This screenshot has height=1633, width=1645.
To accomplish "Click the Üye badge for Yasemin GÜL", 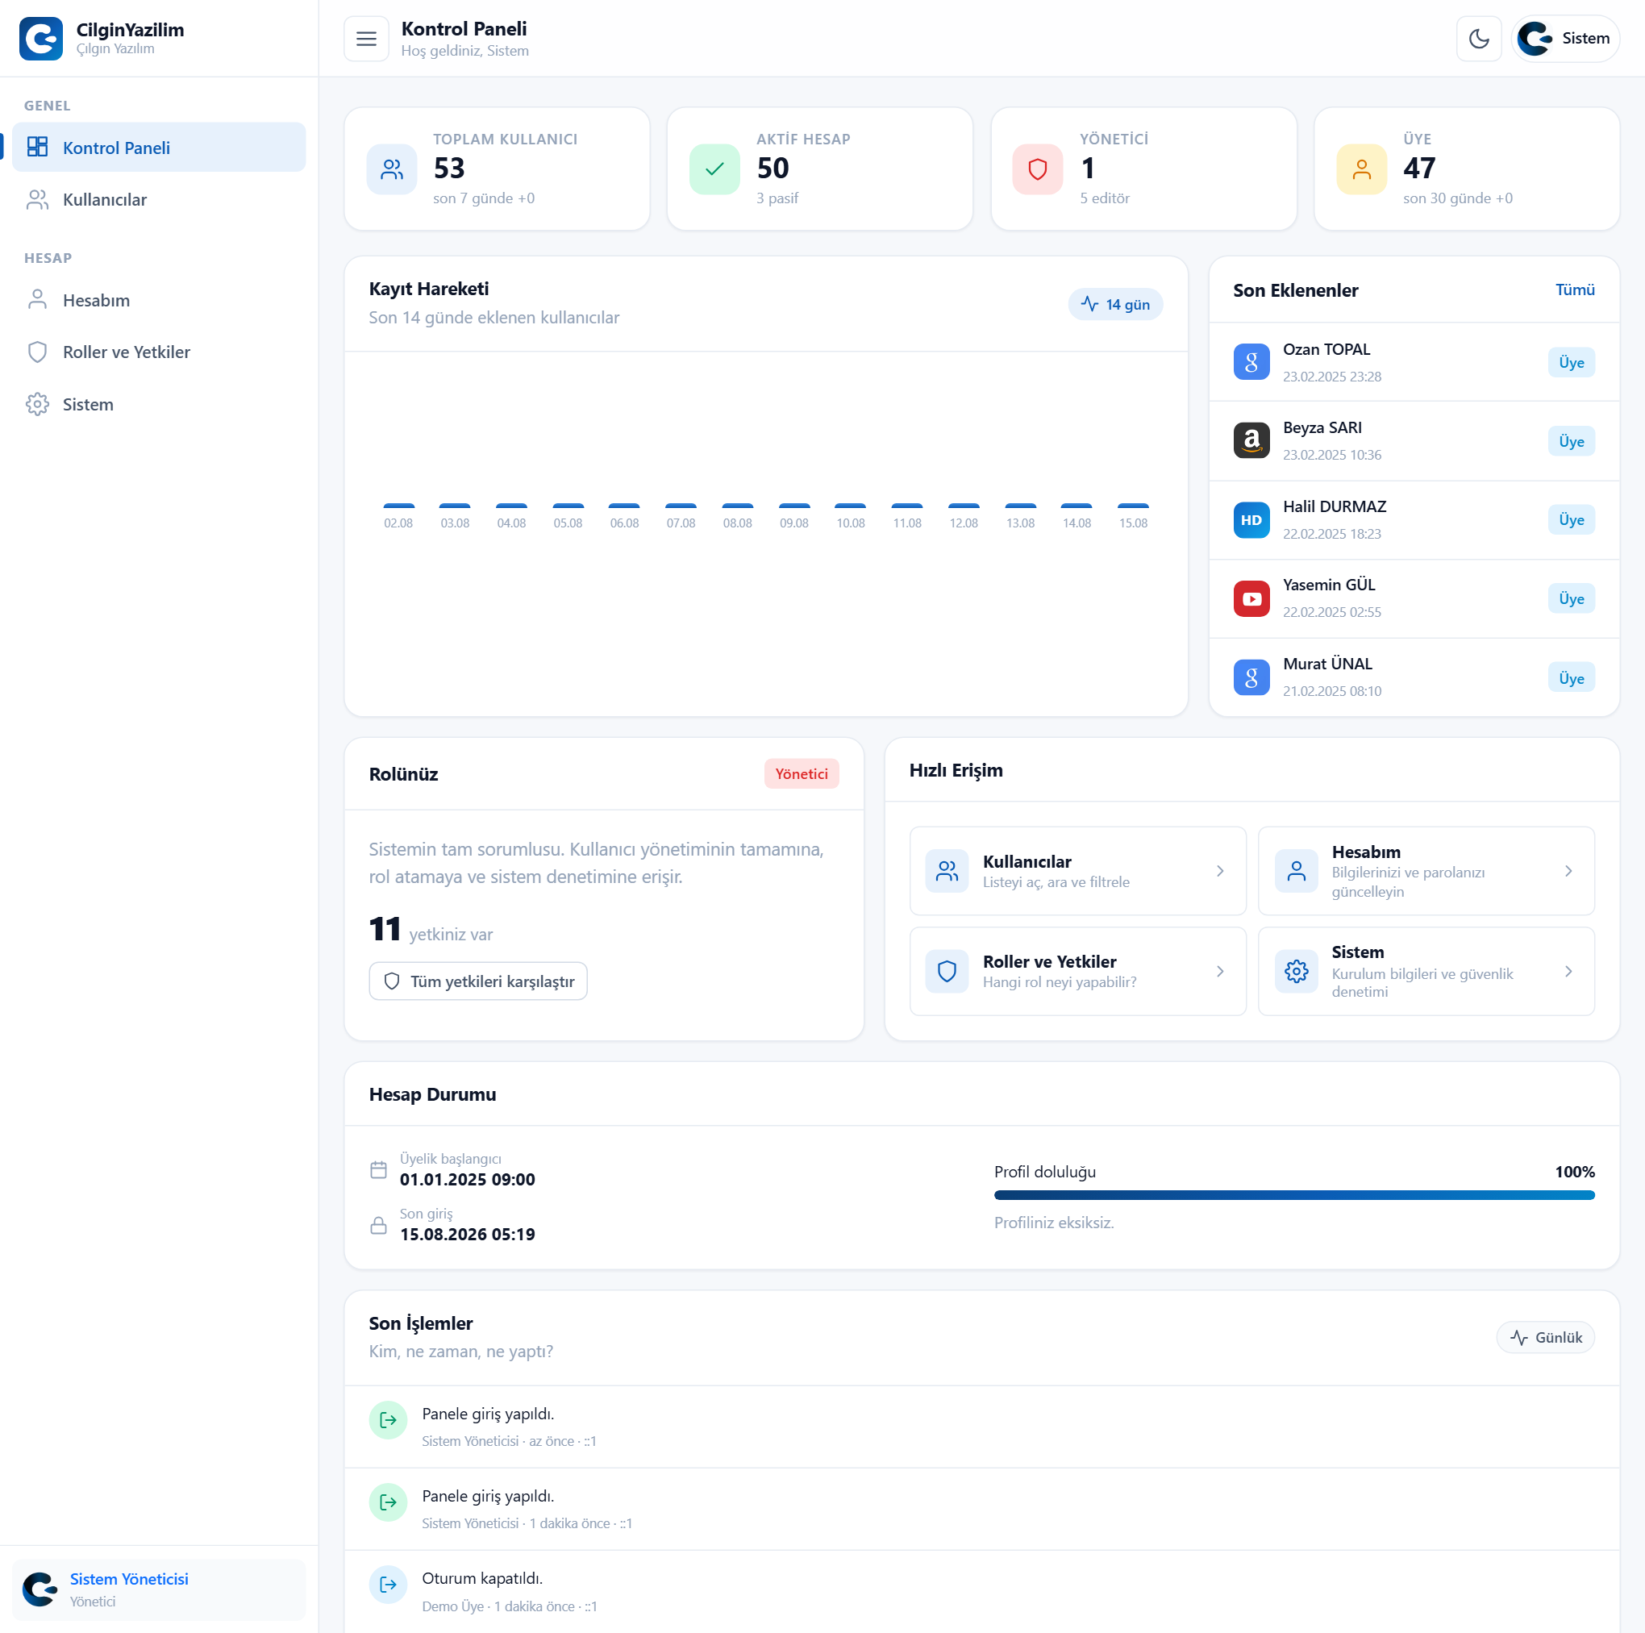I will pos(1571,598).
